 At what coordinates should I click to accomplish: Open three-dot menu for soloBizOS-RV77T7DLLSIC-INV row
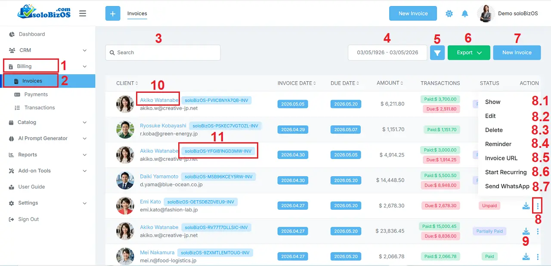[538, 231]
